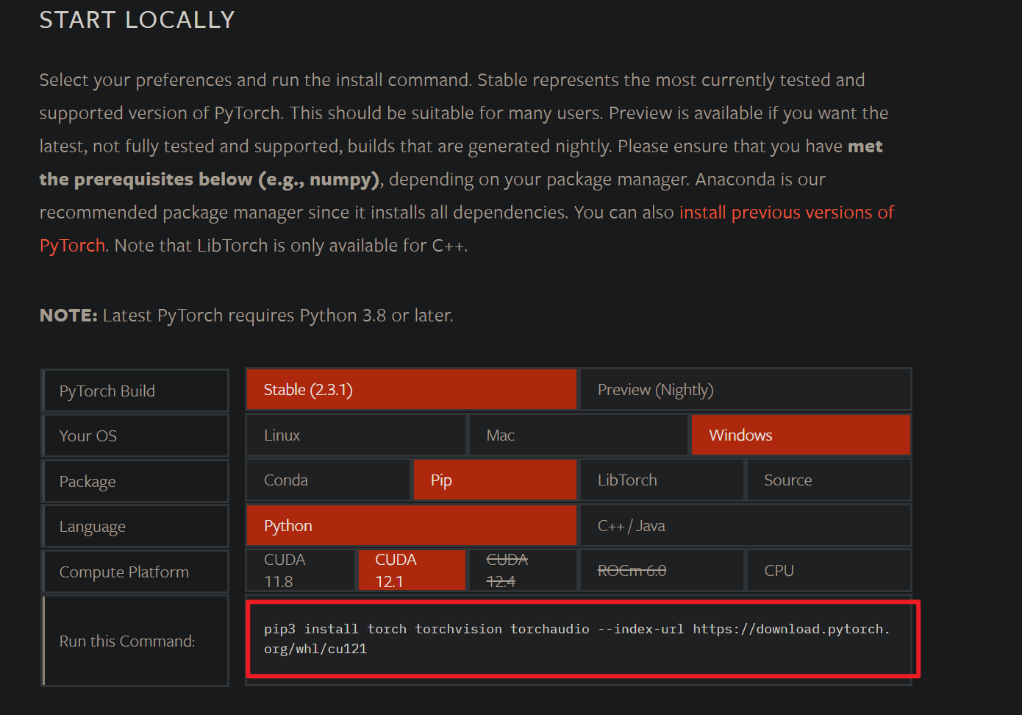Choose CUDA 12.1 compute platform
Viewport: 1022px width, 715px height.
411,569
